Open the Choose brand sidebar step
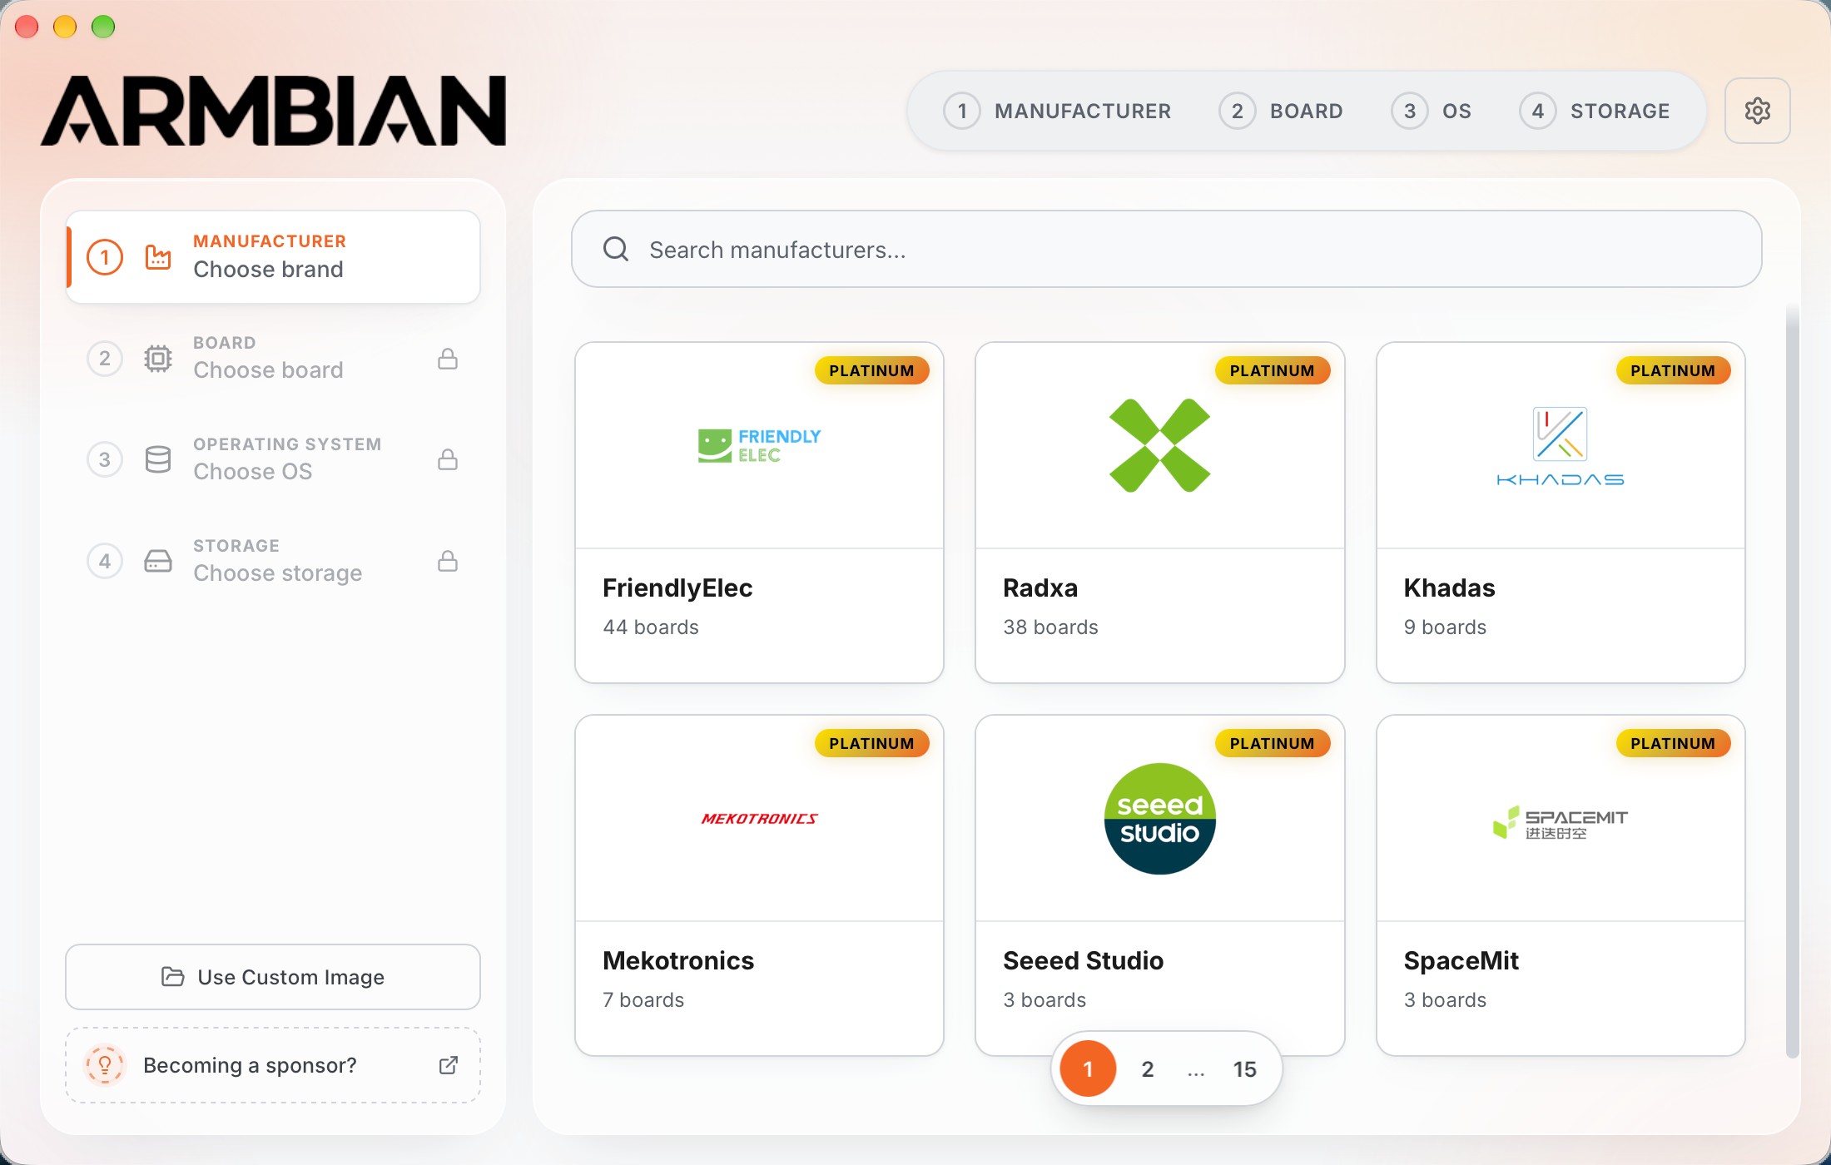 click(x=273, y=257)
